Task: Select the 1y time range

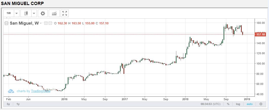Action: [18, 104]
